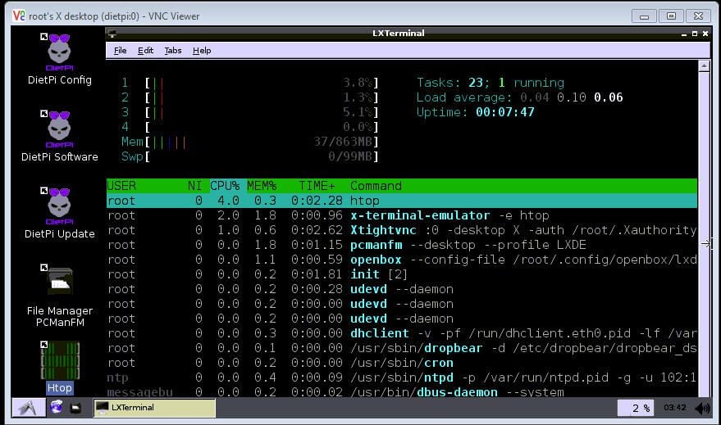Click the terminal scrollbar up arrow

704,66
